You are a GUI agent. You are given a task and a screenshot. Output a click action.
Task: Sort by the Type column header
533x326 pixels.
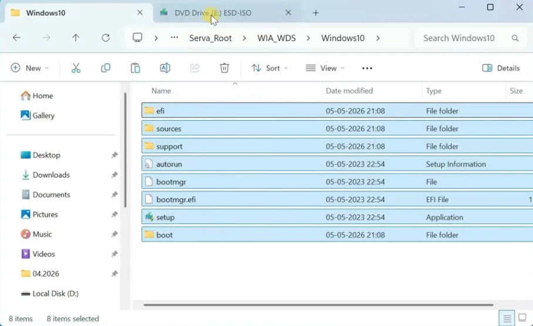433,91
